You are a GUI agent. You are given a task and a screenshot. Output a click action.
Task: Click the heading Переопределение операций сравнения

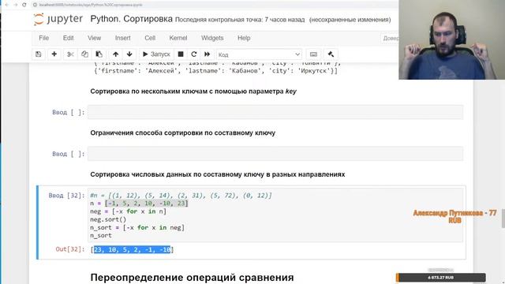tap(192, 277)
